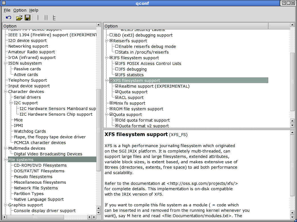The width and height of the screenshot is (297, 222).
Task: Open the Load configuration folder icon
Action: tap(19, 18)
